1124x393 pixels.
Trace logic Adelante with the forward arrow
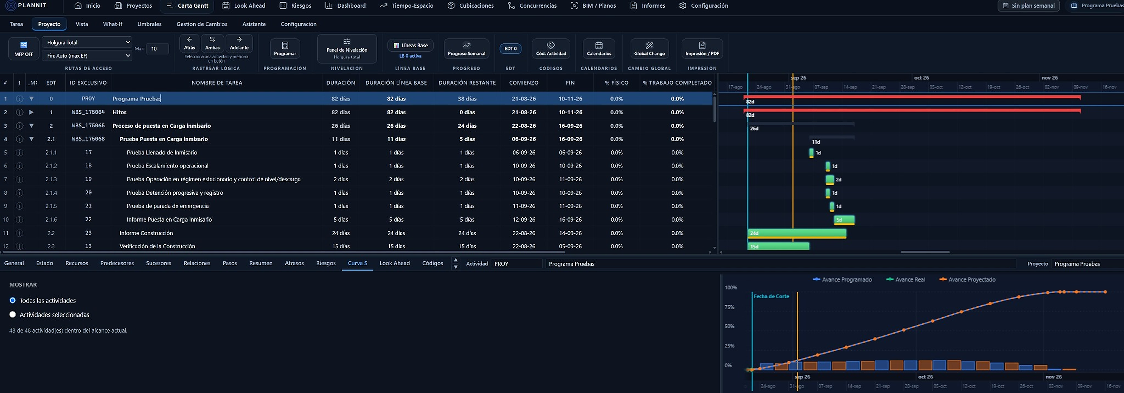(239, 43)
